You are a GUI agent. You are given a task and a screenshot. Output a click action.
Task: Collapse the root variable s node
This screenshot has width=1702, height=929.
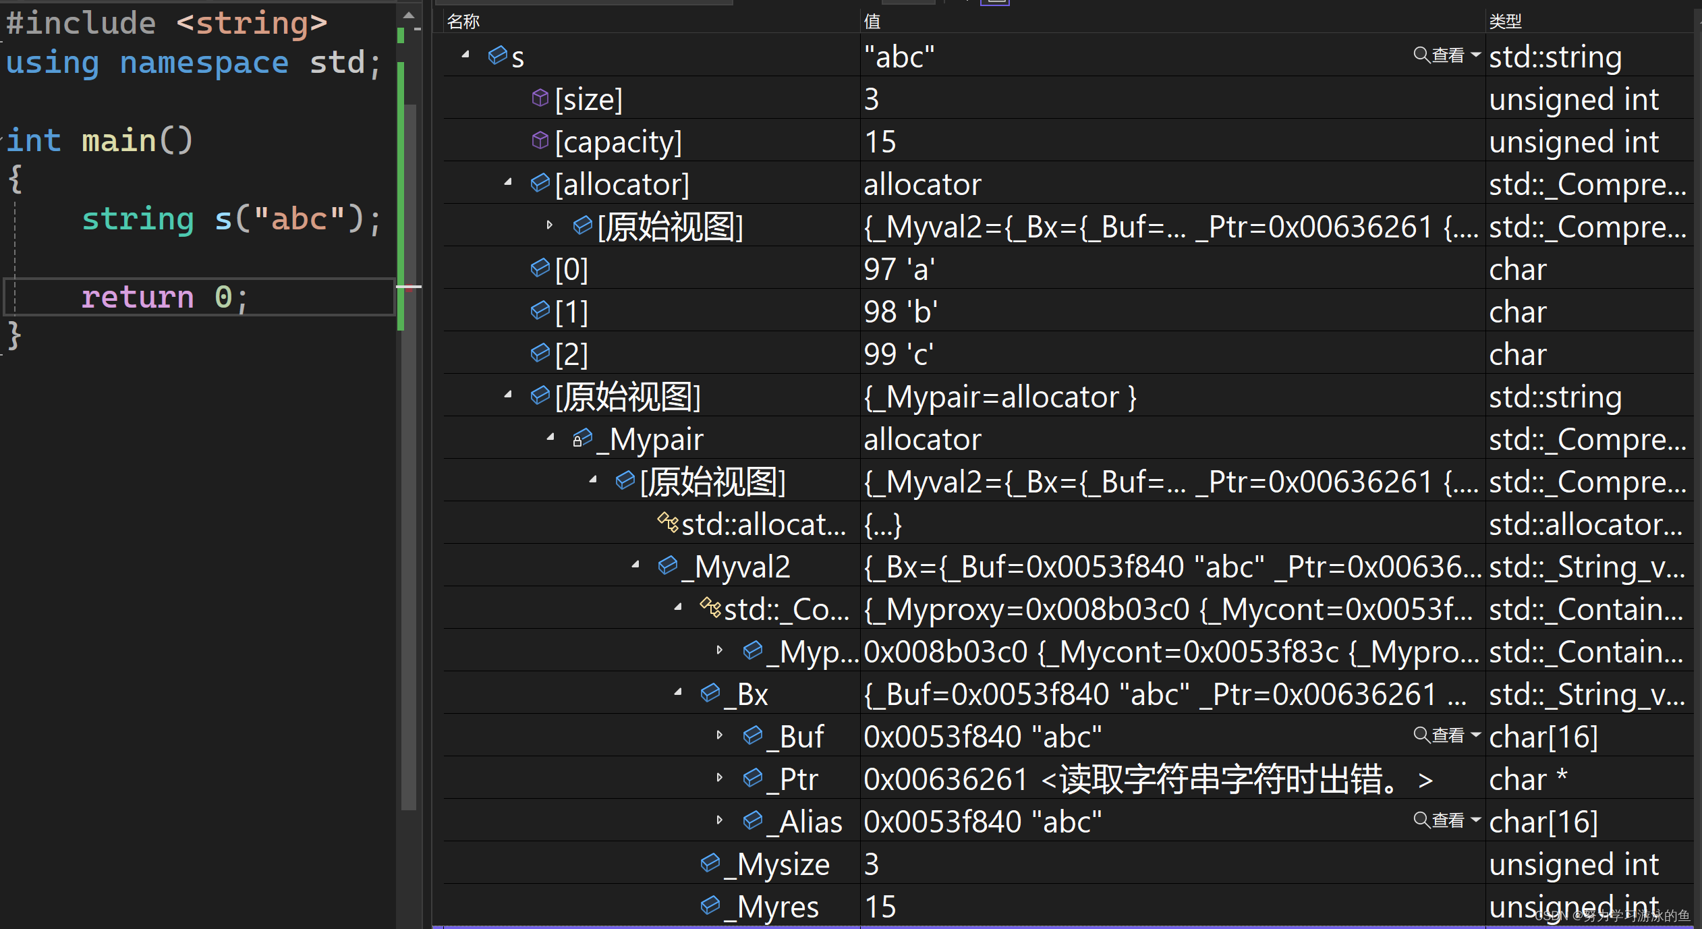465,55
